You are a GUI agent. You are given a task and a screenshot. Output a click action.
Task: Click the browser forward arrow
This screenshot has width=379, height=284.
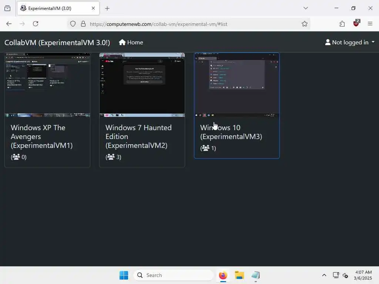click(22, 24)
